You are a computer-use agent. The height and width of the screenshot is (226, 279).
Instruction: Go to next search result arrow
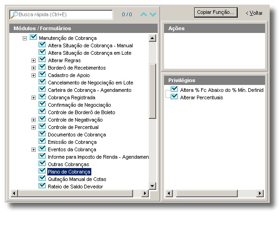click(153, 14)
